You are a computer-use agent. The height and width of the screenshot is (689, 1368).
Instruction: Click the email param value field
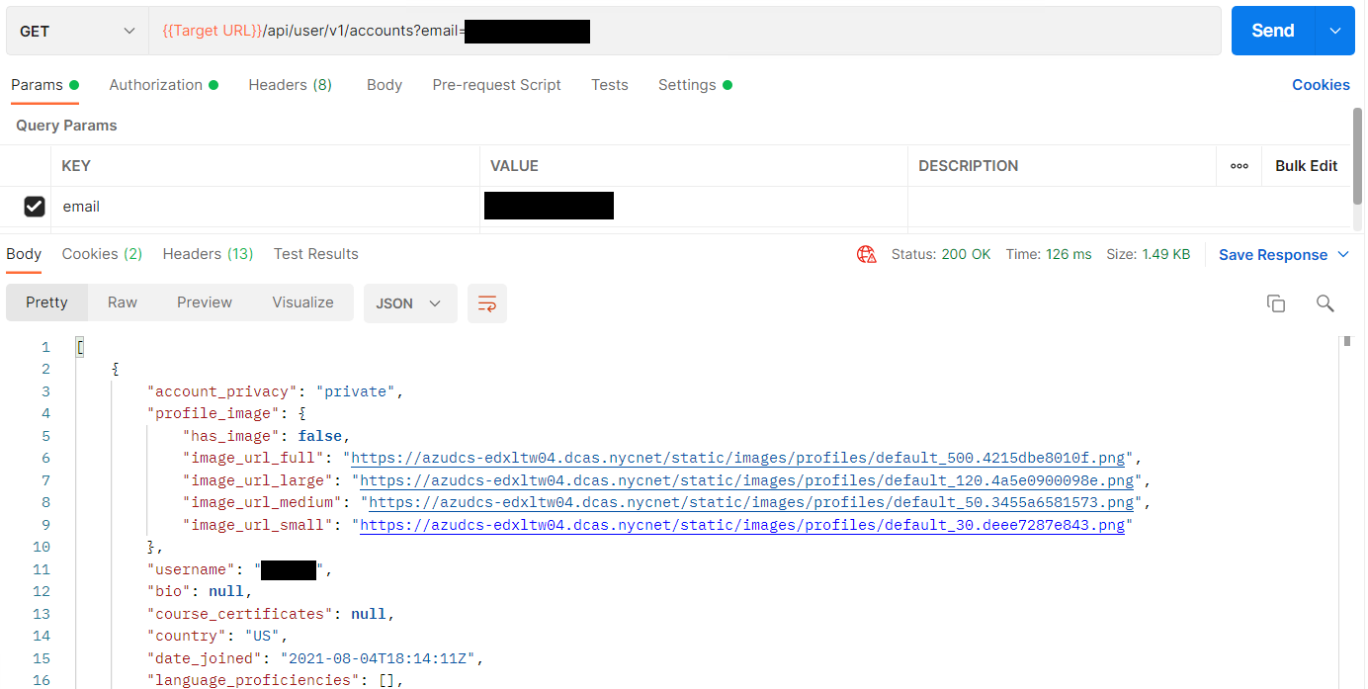coord(694,207)
